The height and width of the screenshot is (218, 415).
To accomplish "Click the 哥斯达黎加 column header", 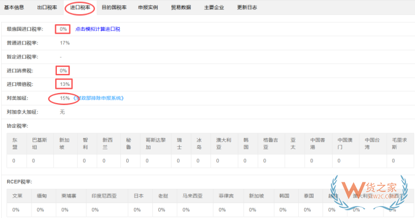I will click(155, 143).
